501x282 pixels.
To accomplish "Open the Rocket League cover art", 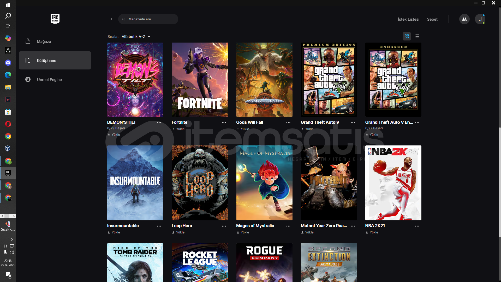I will pyautogui.click(x=200, y=262).
